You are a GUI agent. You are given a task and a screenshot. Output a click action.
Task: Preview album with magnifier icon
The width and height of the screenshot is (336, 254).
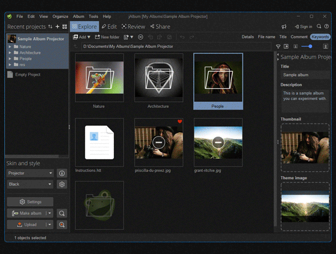pyautogui.click(x=62, y=213)
